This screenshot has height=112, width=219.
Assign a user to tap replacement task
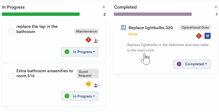pos(96,41)
